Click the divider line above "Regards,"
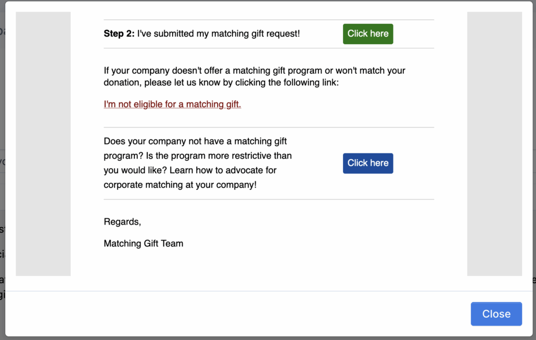This screenshot has height=340, width=536. coord(269,199)
